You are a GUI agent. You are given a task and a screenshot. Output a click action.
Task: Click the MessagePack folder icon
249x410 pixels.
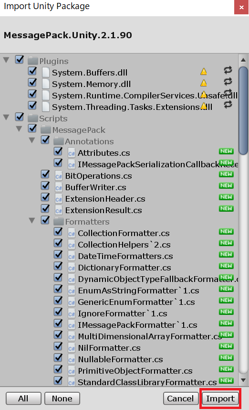tap(46, 129)
